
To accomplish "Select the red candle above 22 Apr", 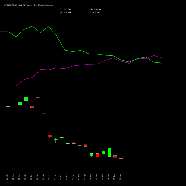I will [x=97, y=155].
